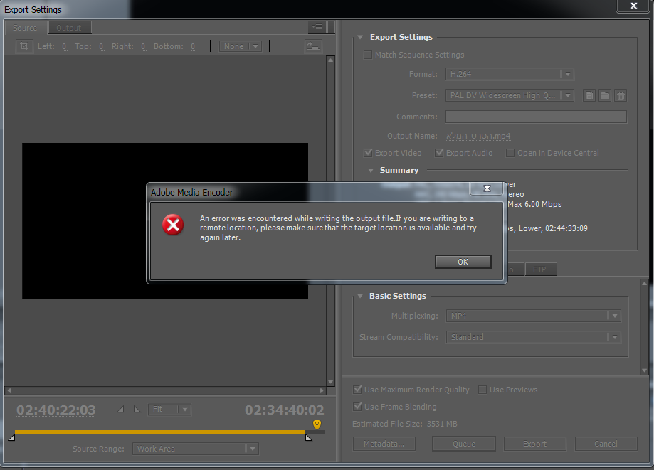The width and height of the screenshot is (654, 470).
Task: Click the output aspect correction icon in the crop bar
Action: (x=313, y=46)
